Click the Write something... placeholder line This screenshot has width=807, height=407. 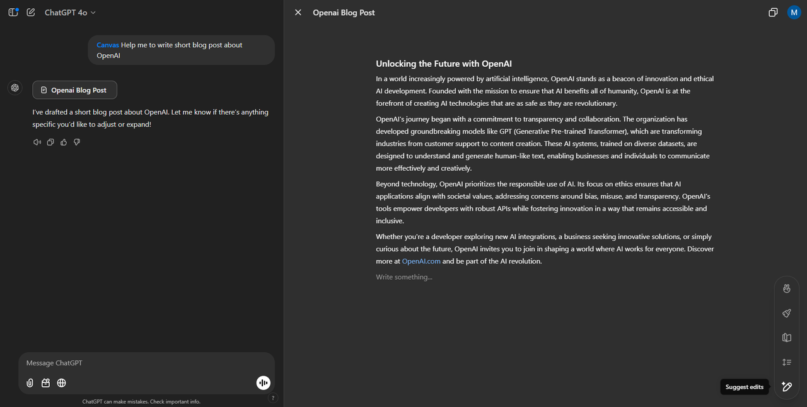(x=404, y=277)
